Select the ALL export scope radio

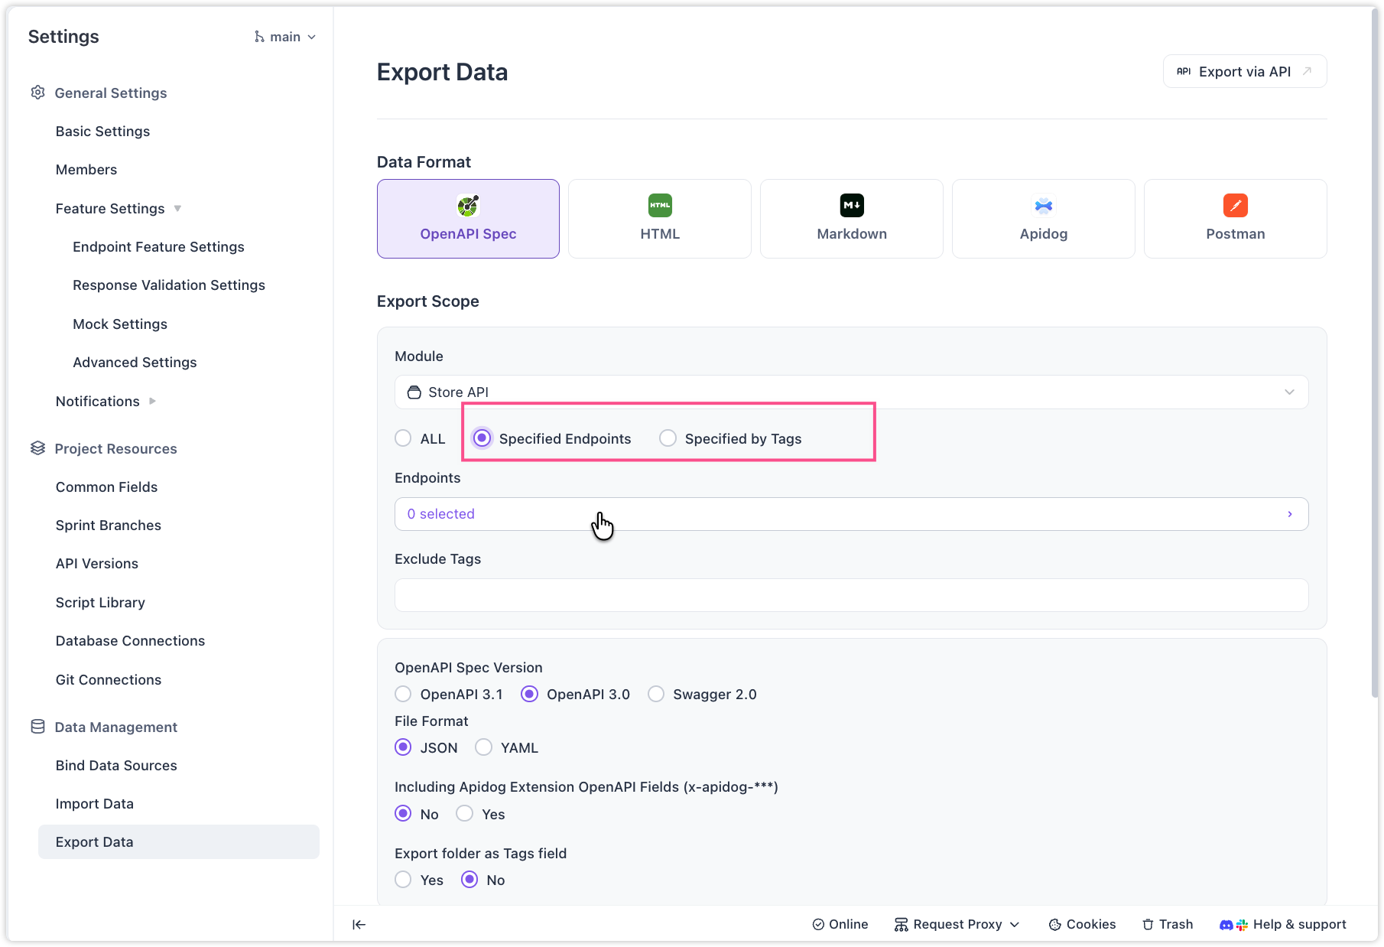tap(403, 438)
